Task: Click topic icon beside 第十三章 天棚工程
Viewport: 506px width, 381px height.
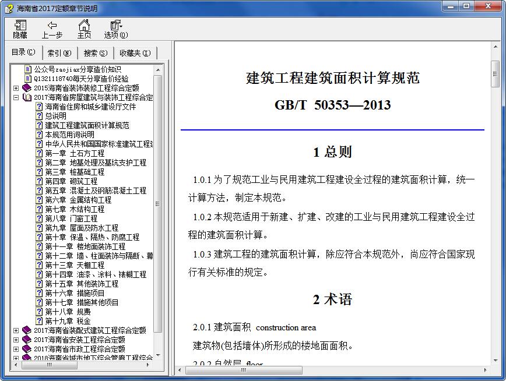Action: click(x=39, y=265)
